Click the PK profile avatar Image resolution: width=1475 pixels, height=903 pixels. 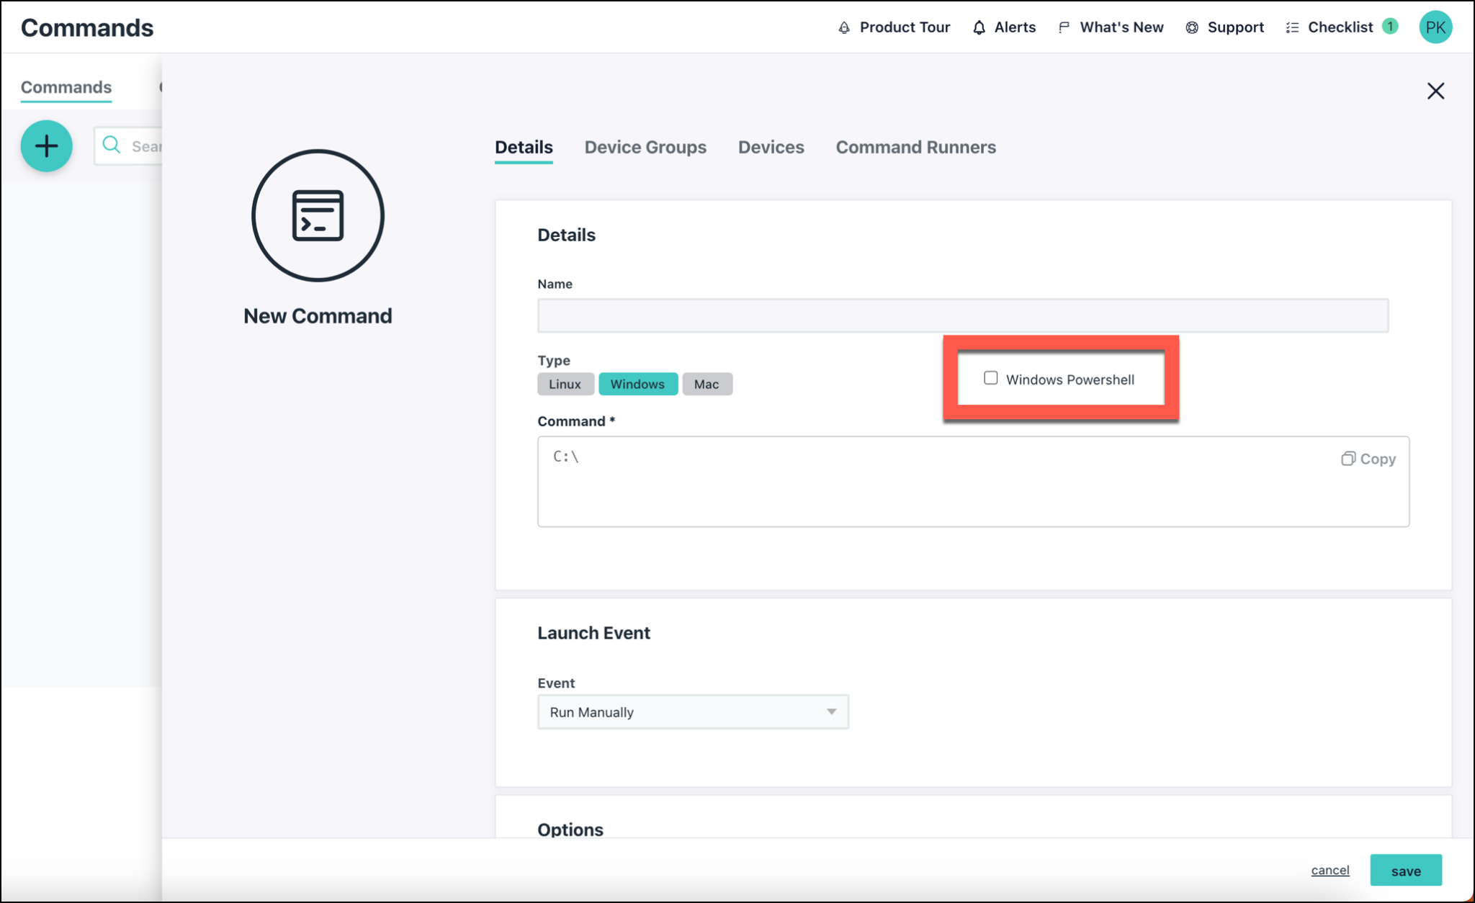pyautogui.click(x=1435, y=27)
